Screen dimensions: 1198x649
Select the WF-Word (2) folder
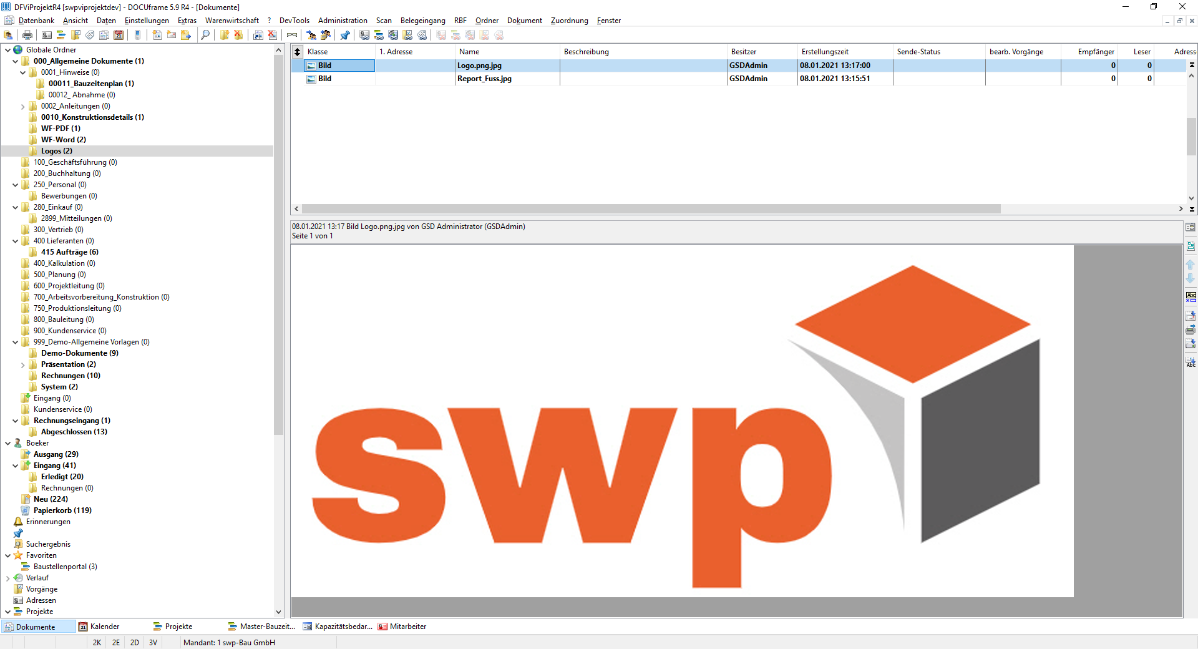(x=64, y=140)
